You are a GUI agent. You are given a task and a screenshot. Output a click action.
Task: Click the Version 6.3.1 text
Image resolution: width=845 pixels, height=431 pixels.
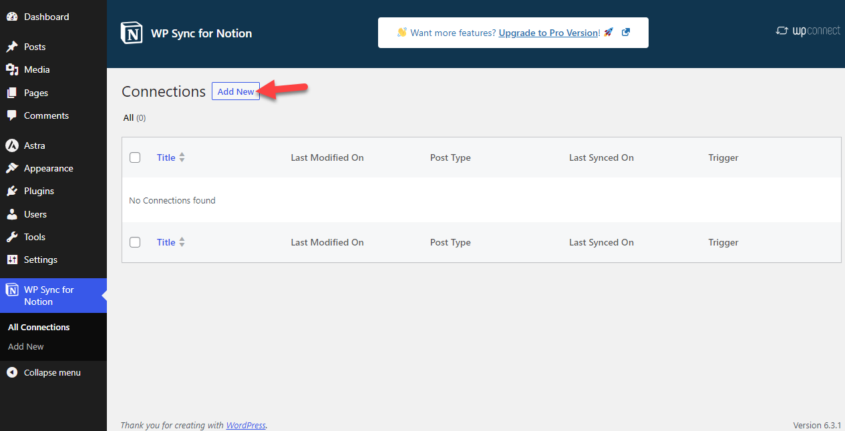tap(817, 425)
